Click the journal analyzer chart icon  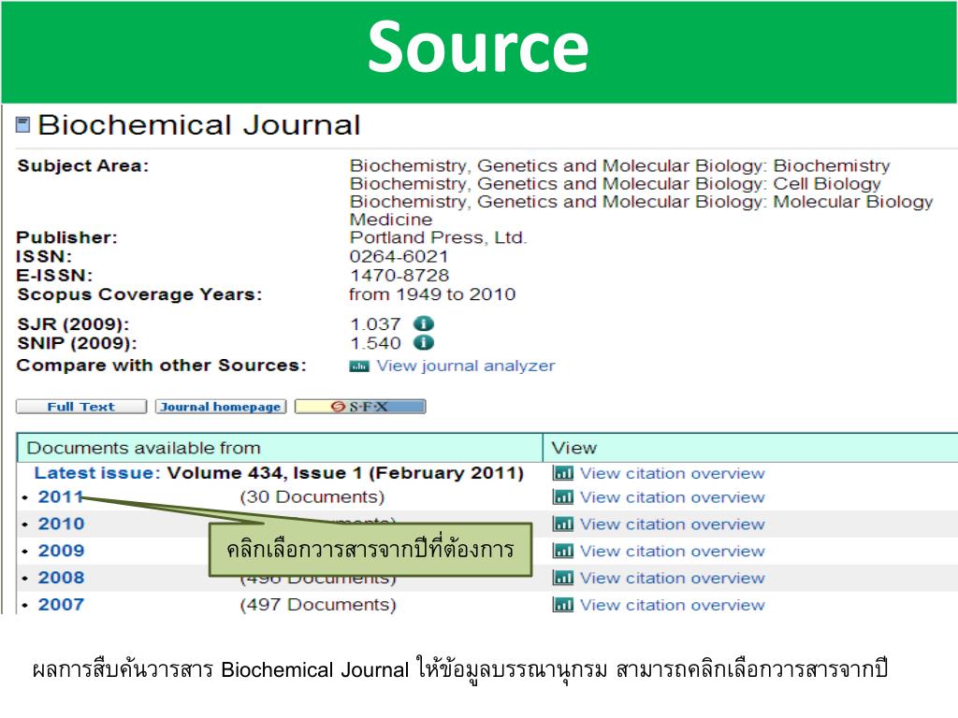coord(359,366)
